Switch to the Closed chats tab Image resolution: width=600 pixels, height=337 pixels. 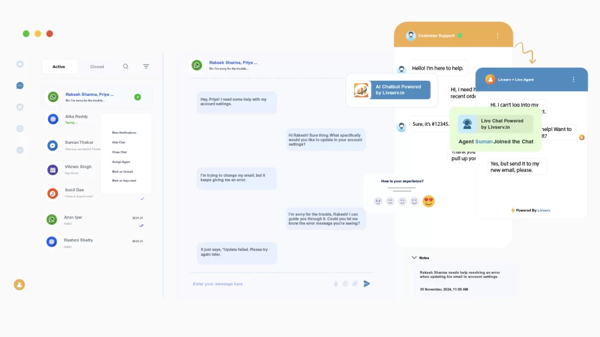pyautogui.click(x=97, y=67)
